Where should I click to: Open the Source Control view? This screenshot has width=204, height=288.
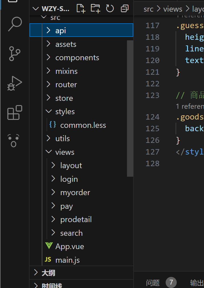14,54
